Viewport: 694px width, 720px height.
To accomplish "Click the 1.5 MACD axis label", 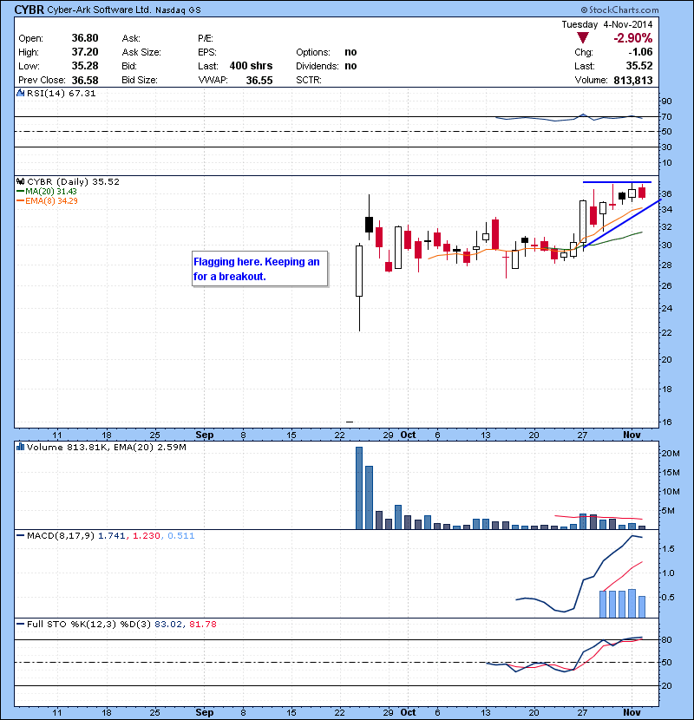I will click(x=668, y=549).
